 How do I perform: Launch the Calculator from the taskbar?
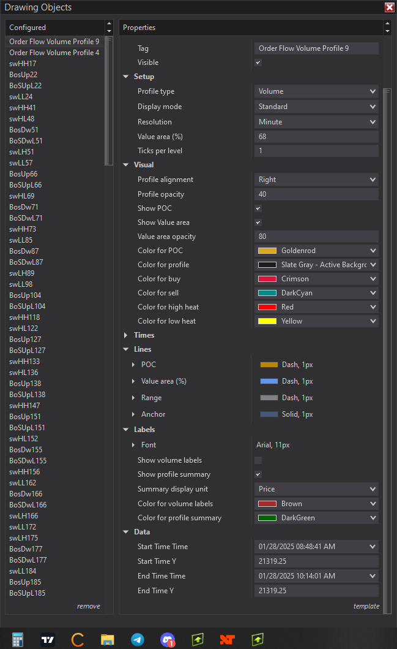tap(18, 639)
